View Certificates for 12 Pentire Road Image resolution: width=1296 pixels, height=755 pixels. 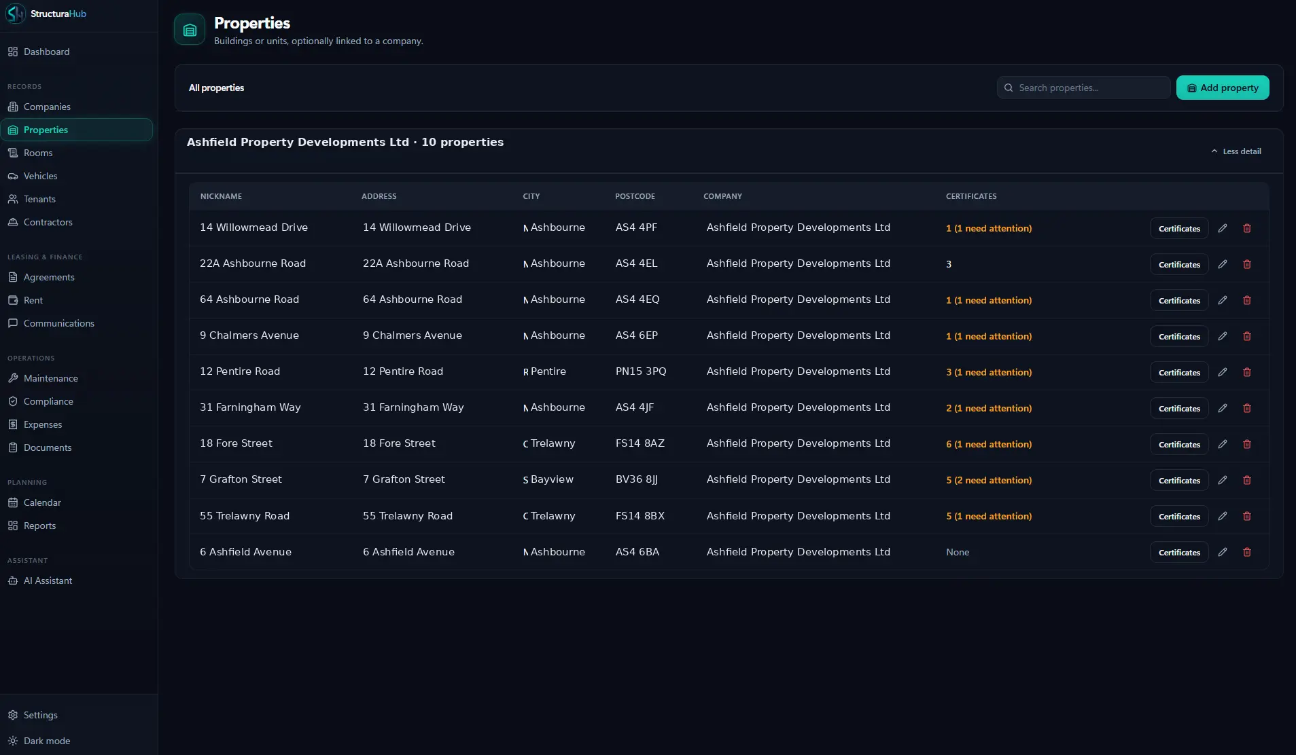pyautogui.click(x=1179, y=373)
